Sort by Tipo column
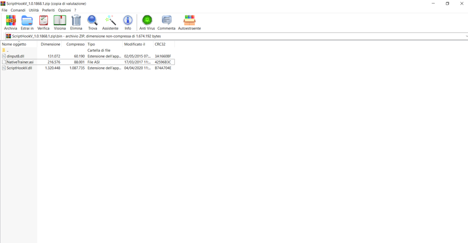The image size is (468, 243). pos(104,44)
